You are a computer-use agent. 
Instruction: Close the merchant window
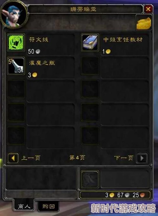148,9
